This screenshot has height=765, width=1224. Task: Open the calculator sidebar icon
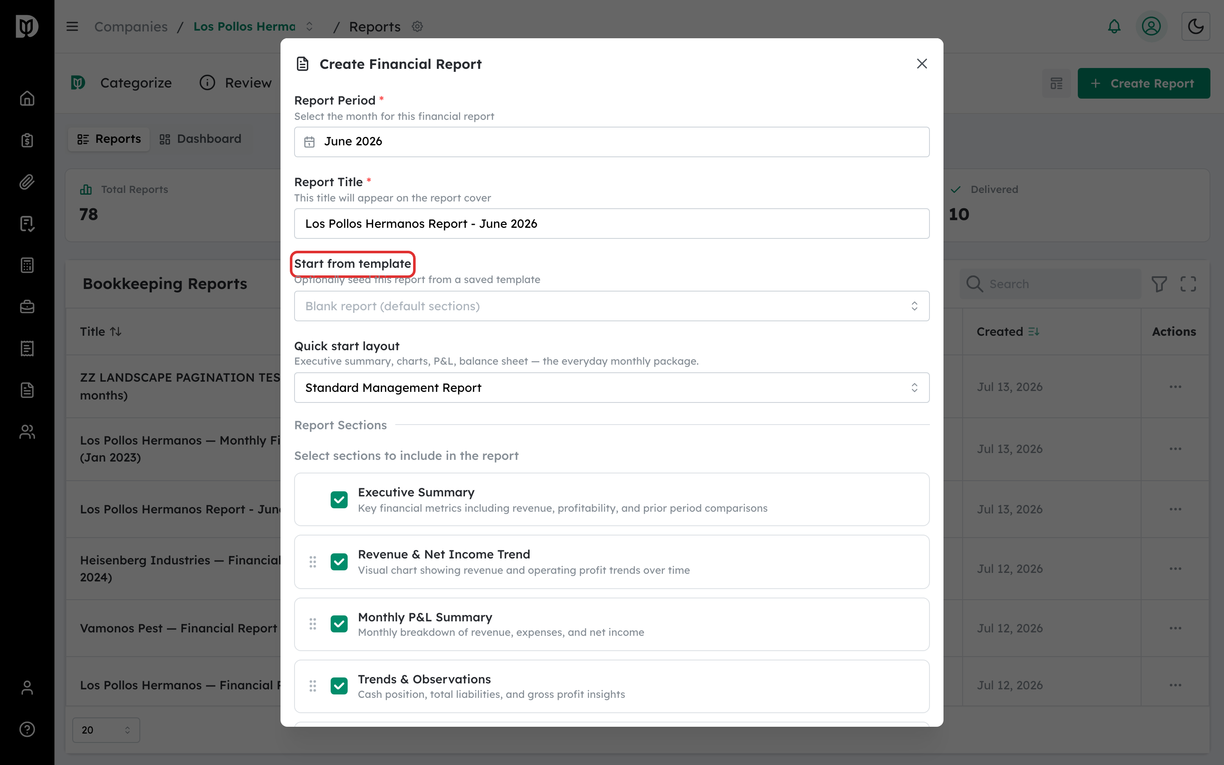tap(27, 265)
